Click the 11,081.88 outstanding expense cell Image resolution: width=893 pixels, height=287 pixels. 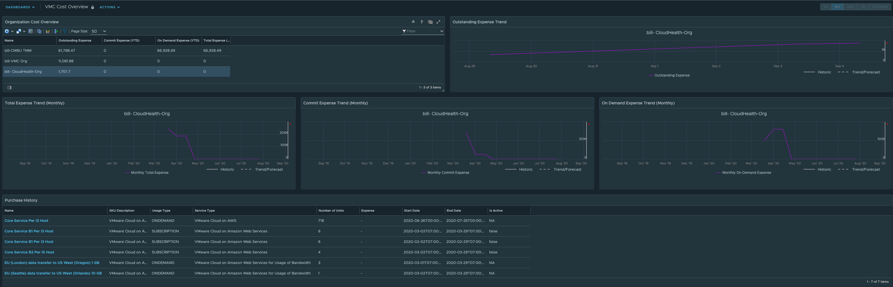[66, 61]
